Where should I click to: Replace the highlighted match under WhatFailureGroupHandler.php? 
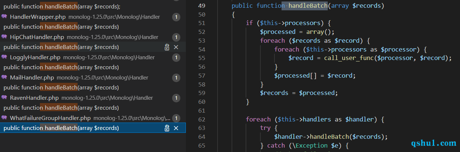(x=167, y=128)
